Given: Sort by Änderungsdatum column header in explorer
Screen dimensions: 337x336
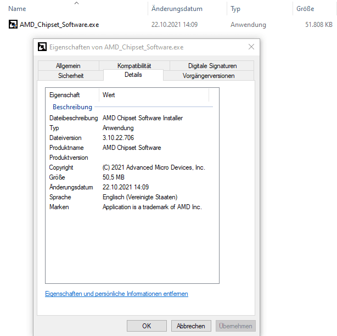Looking at the screenshot, I should pos(177,9).
